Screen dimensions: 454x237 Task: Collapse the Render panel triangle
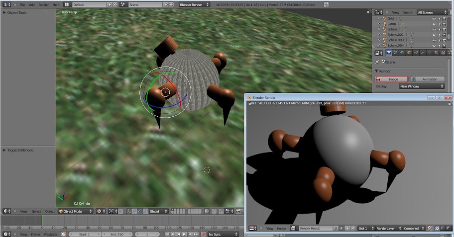click(376, 71)
